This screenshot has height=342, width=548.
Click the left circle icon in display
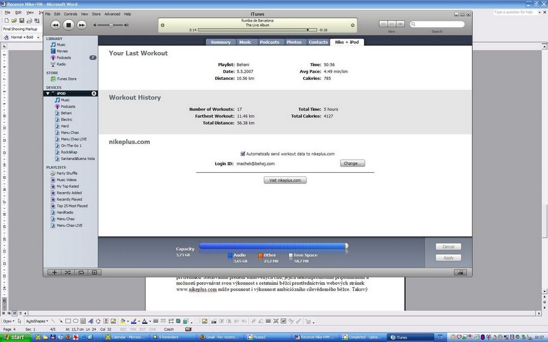coord(162,25)
